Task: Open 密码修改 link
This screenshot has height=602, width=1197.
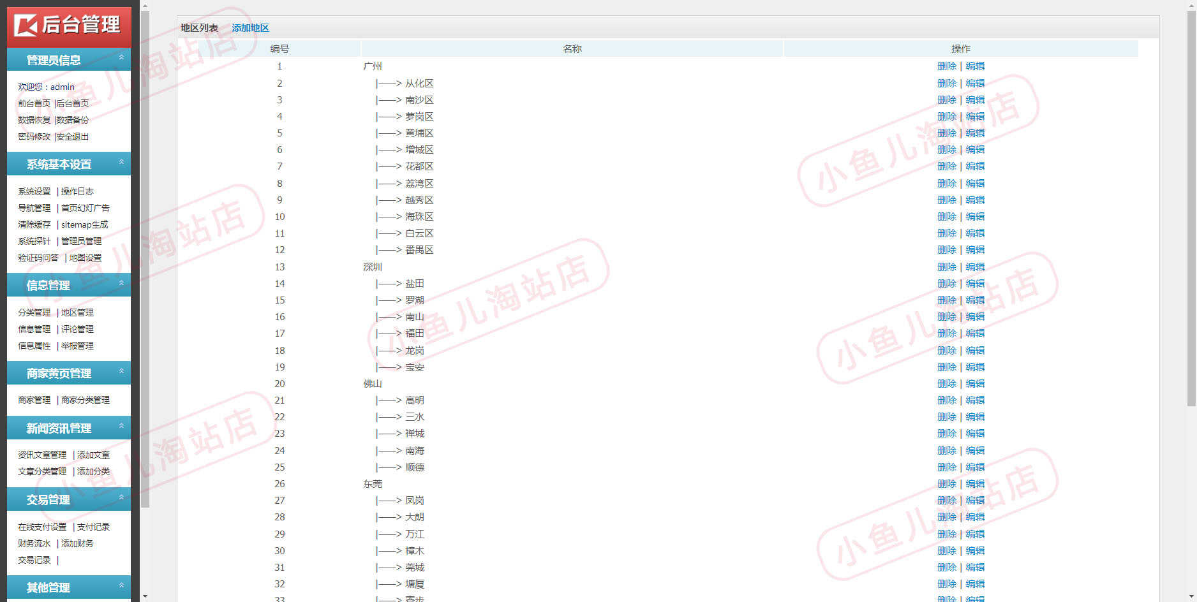Action: [x=34, y=136]
